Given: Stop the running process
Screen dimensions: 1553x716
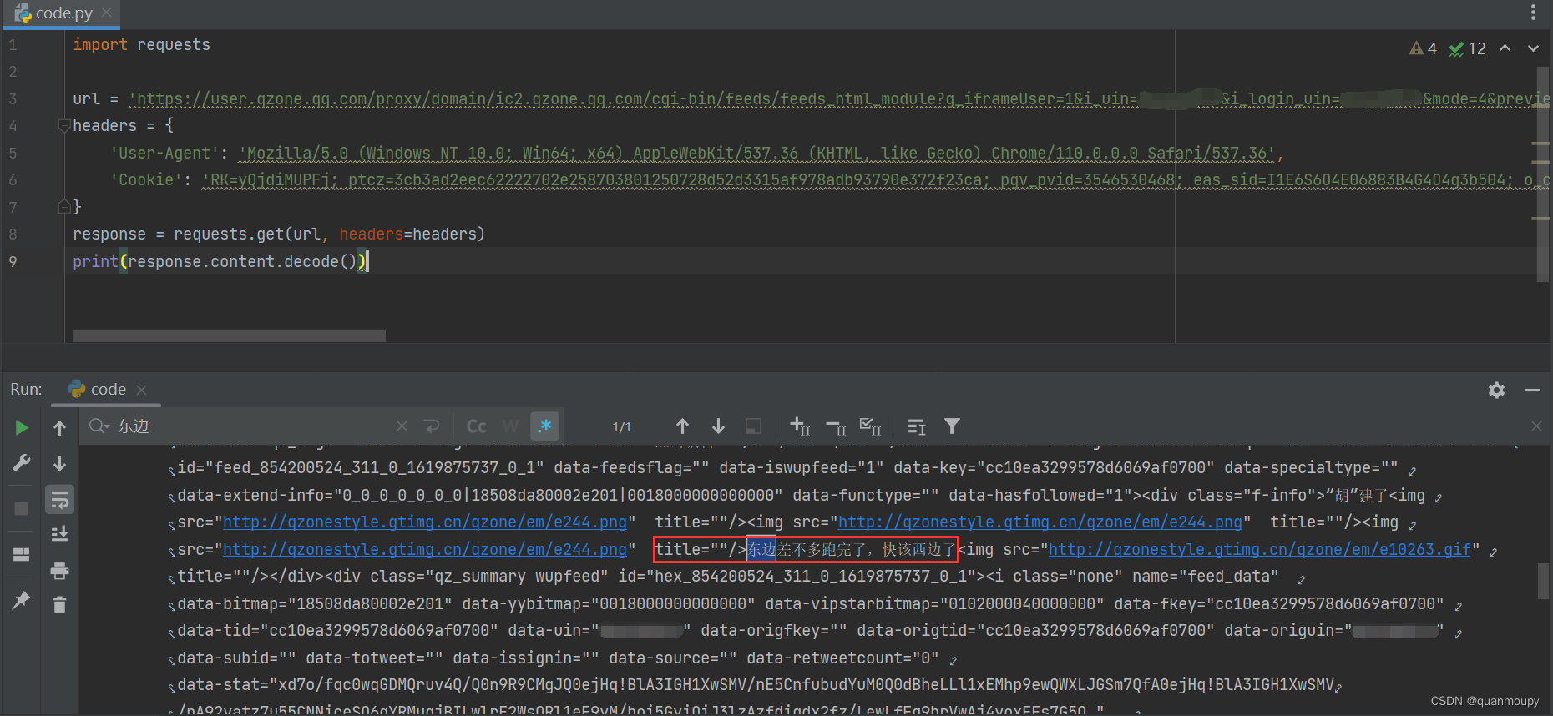Looking at the screenshot, I should (x=22, y=508).
